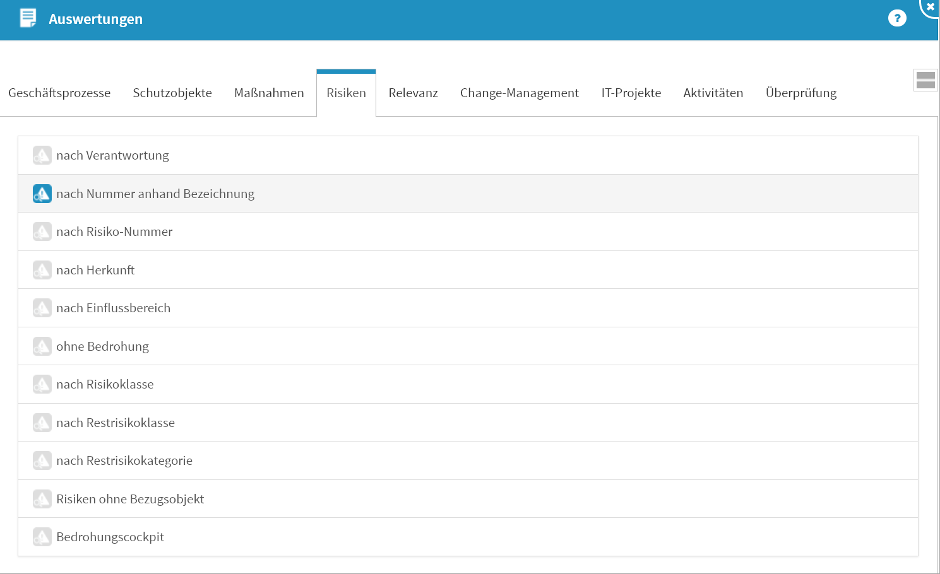Open Risiken ohne Bezugsobjekt report

coord(130,499)
